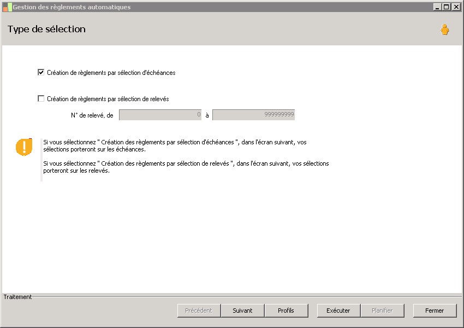Click the disabled Planifier button
The width and height of the screenshot is (464, 328).
point(382,311)
